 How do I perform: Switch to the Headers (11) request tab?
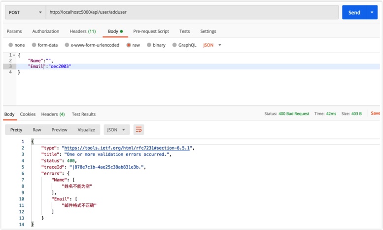click(x=83, y=31)
